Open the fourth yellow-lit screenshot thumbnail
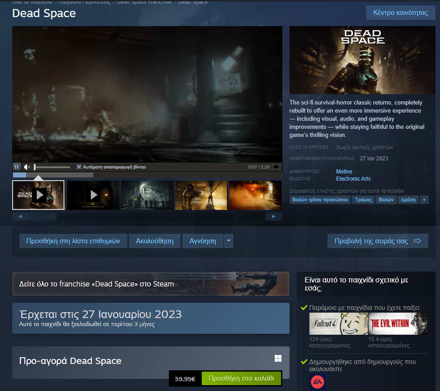This screenshot has height=391, width=440. 201,195
